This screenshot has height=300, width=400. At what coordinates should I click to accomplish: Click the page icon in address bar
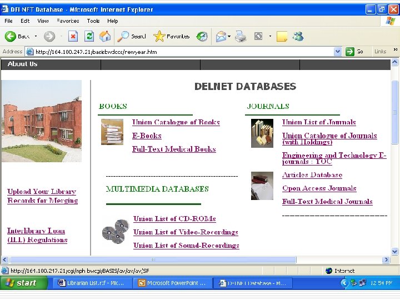(x=30, y=52)
